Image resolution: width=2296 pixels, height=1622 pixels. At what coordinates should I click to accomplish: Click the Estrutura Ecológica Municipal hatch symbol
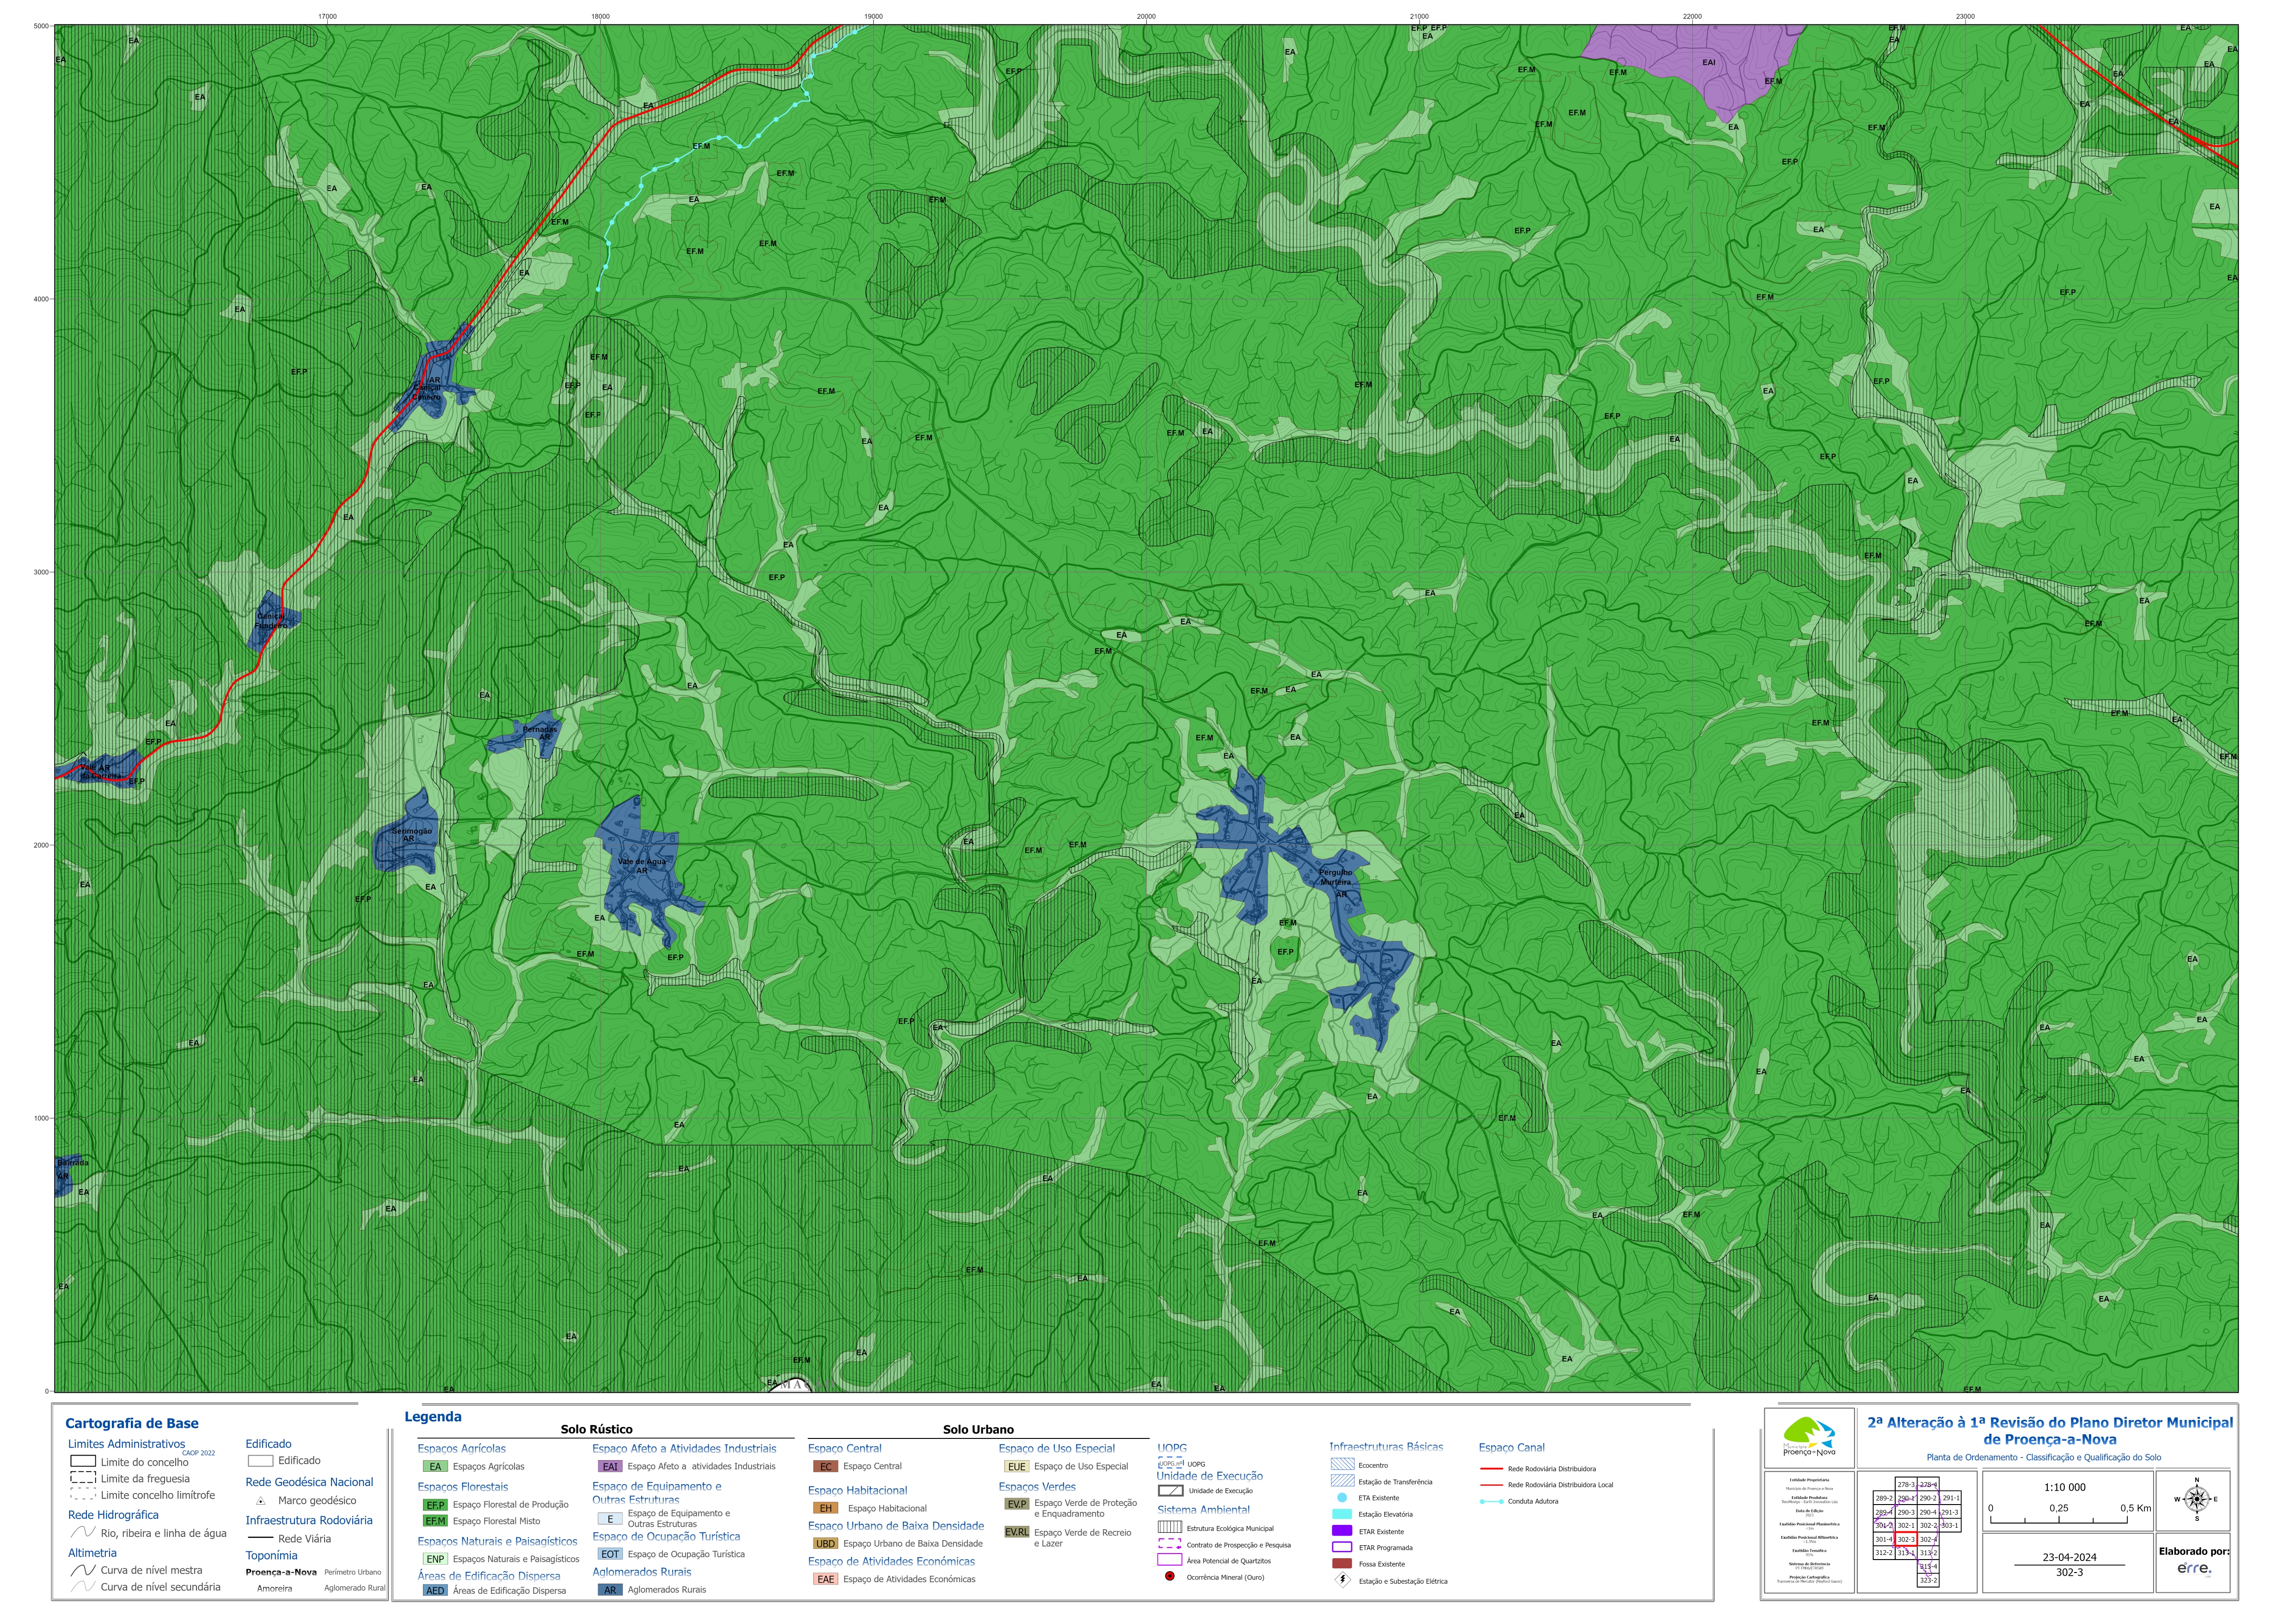[x=1169, y=1527]
